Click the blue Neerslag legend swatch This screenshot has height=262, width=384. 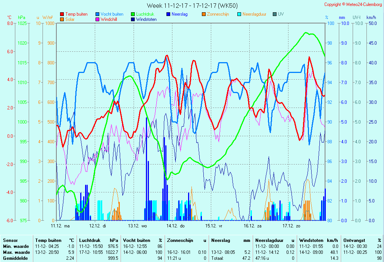pyautogui.click(x=168, y=15)
